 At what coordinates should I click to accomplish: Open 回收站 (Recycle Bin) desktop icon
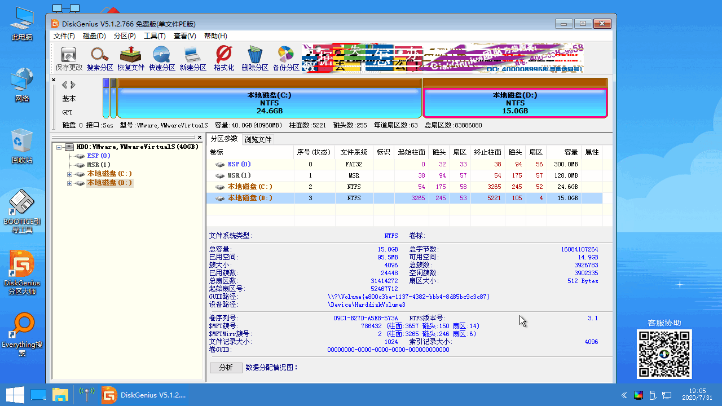pos(22,146)
